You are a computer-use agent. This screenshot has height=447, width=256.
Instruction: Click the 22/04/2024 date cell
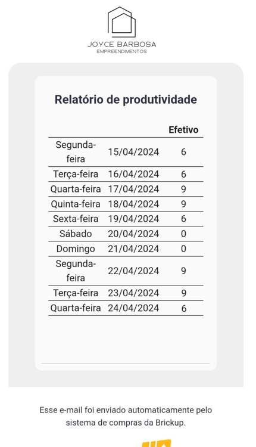(133, 271)
